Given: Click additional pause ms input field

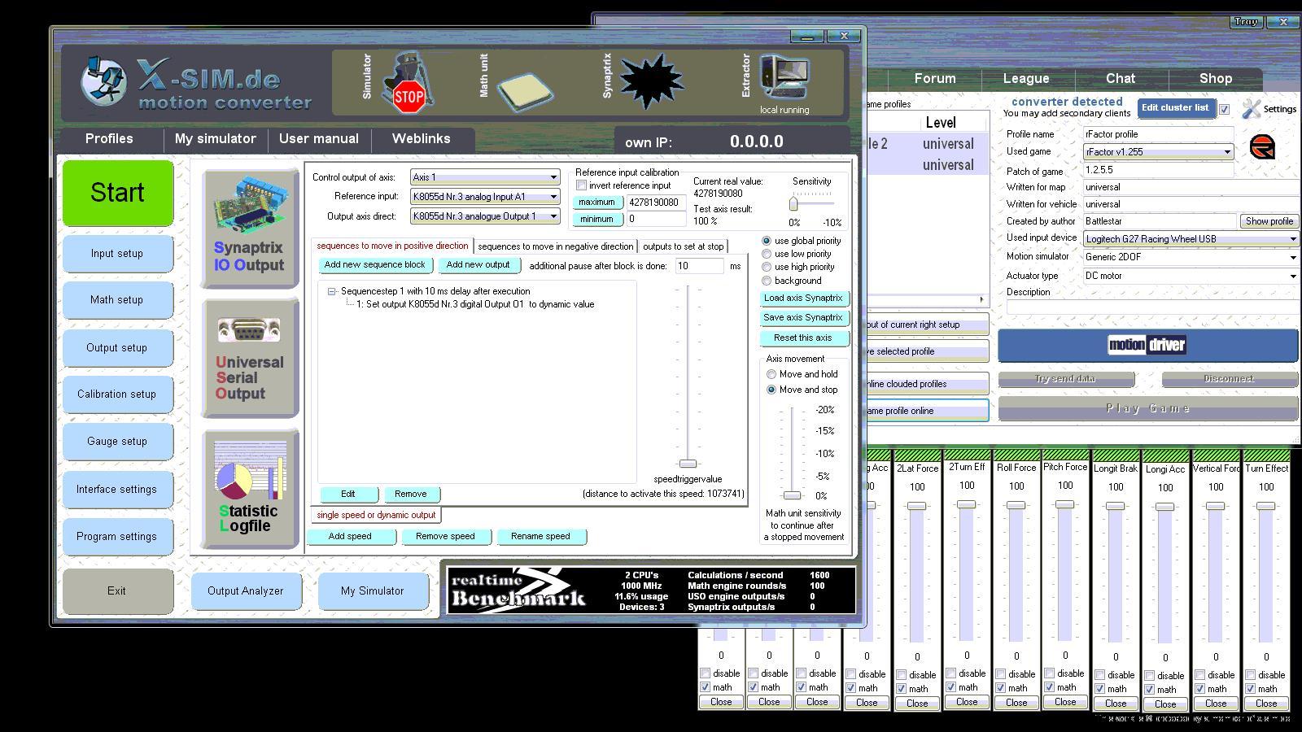Looking at the screenshot, I should coord(699,266).
